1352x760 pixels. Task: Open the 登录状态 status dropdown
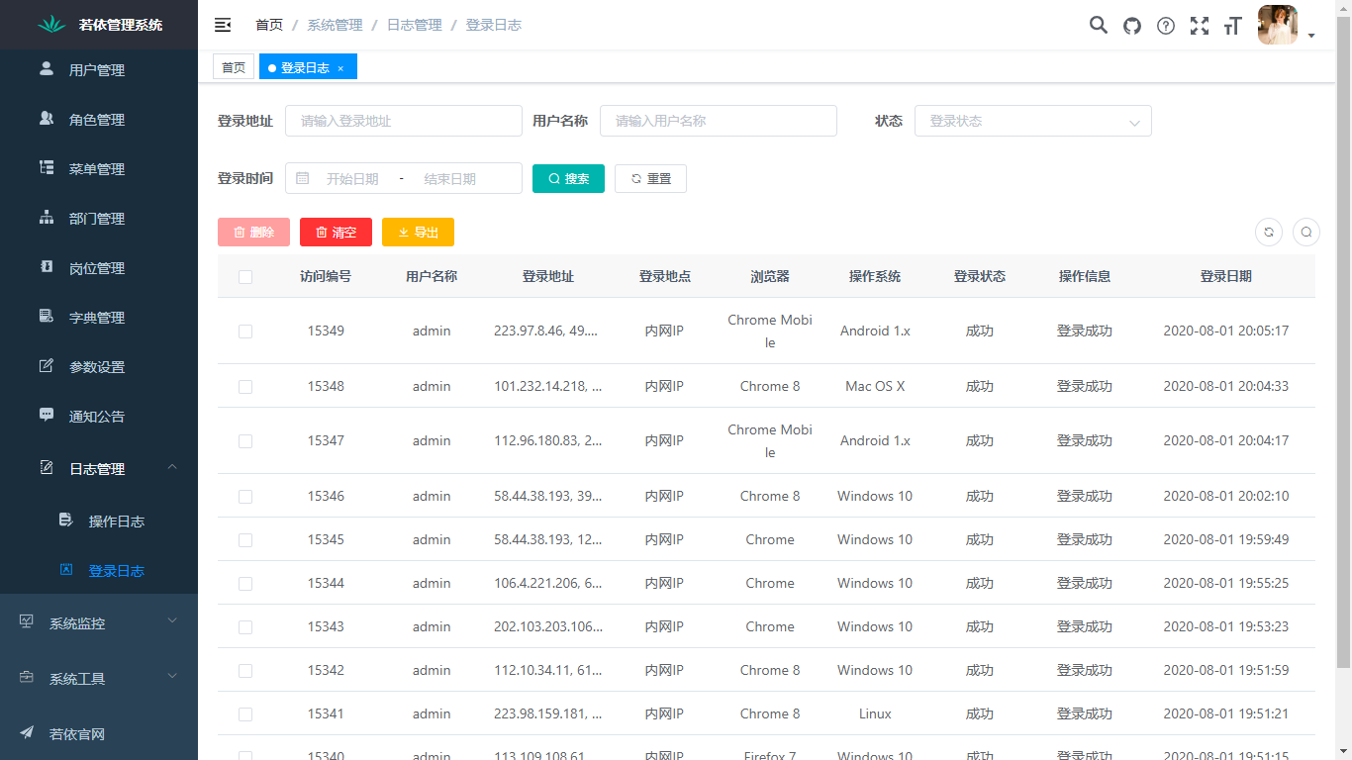coord(1033,121)
